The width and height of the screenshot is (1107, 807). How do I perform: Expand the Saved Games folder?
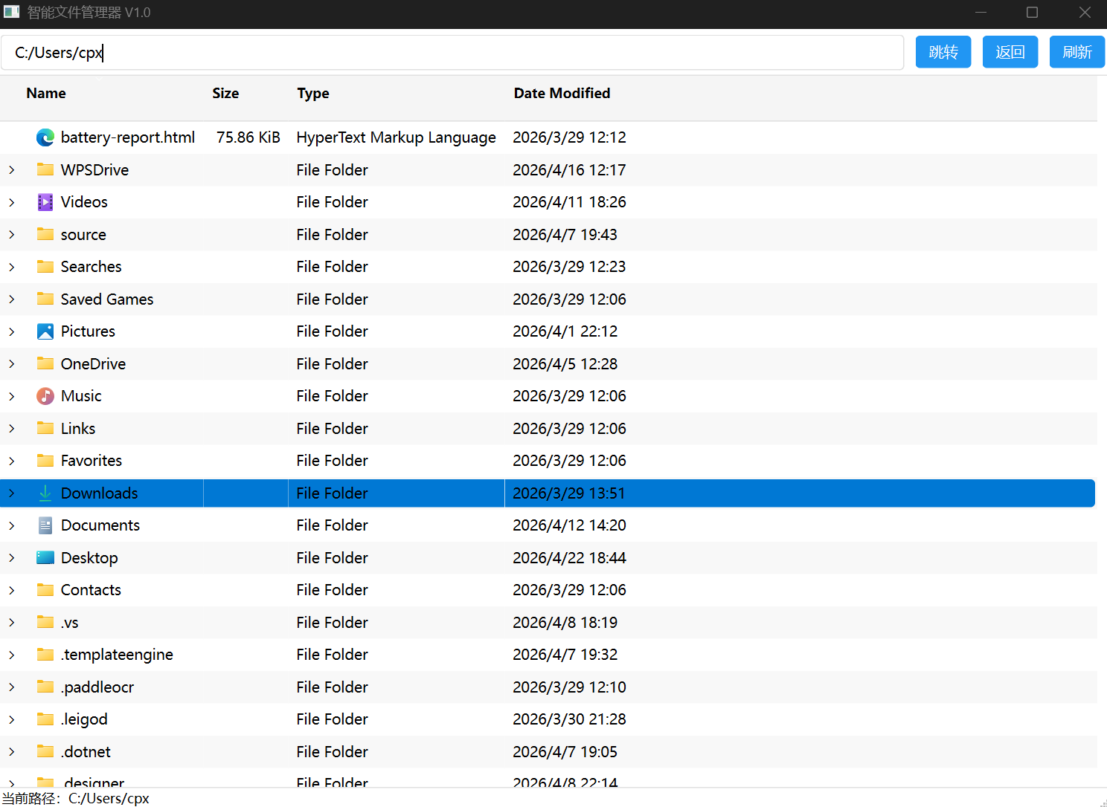12,299
